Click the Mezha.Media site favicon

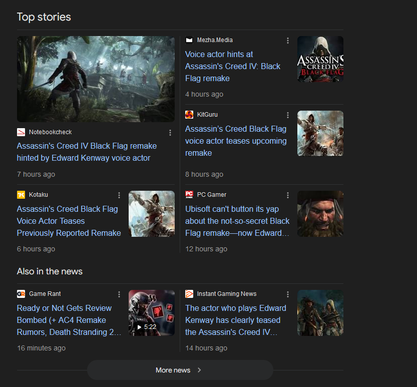tap(189, 40)
